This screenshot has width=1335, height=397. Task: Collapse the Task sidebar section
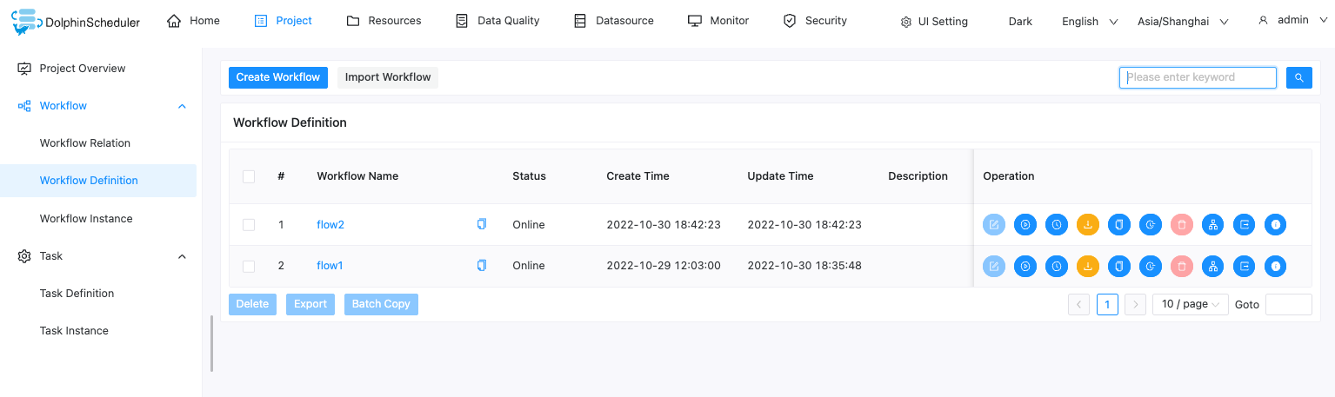182,256
